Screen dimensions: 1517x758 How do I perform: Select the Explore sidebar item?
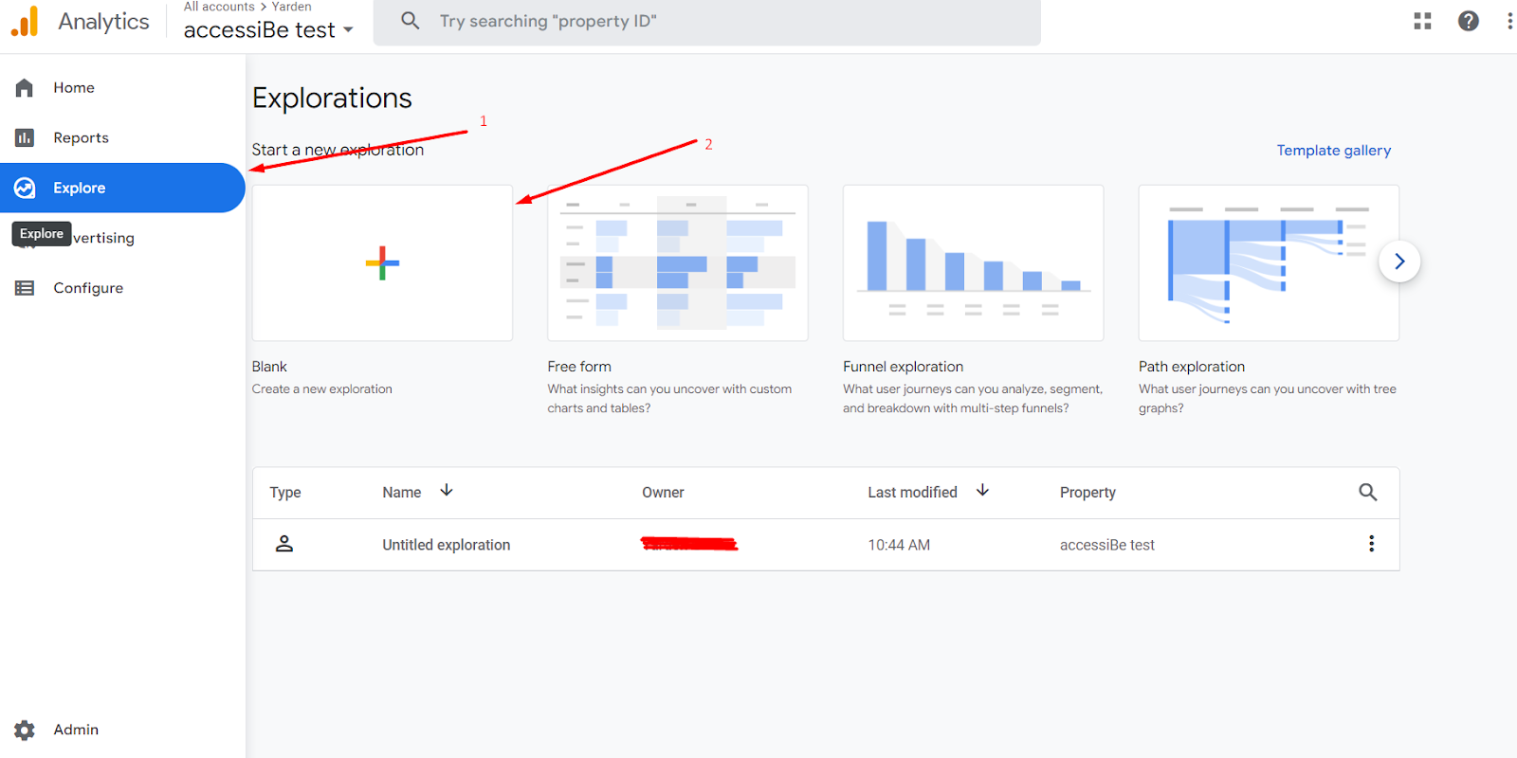(80, 188)
